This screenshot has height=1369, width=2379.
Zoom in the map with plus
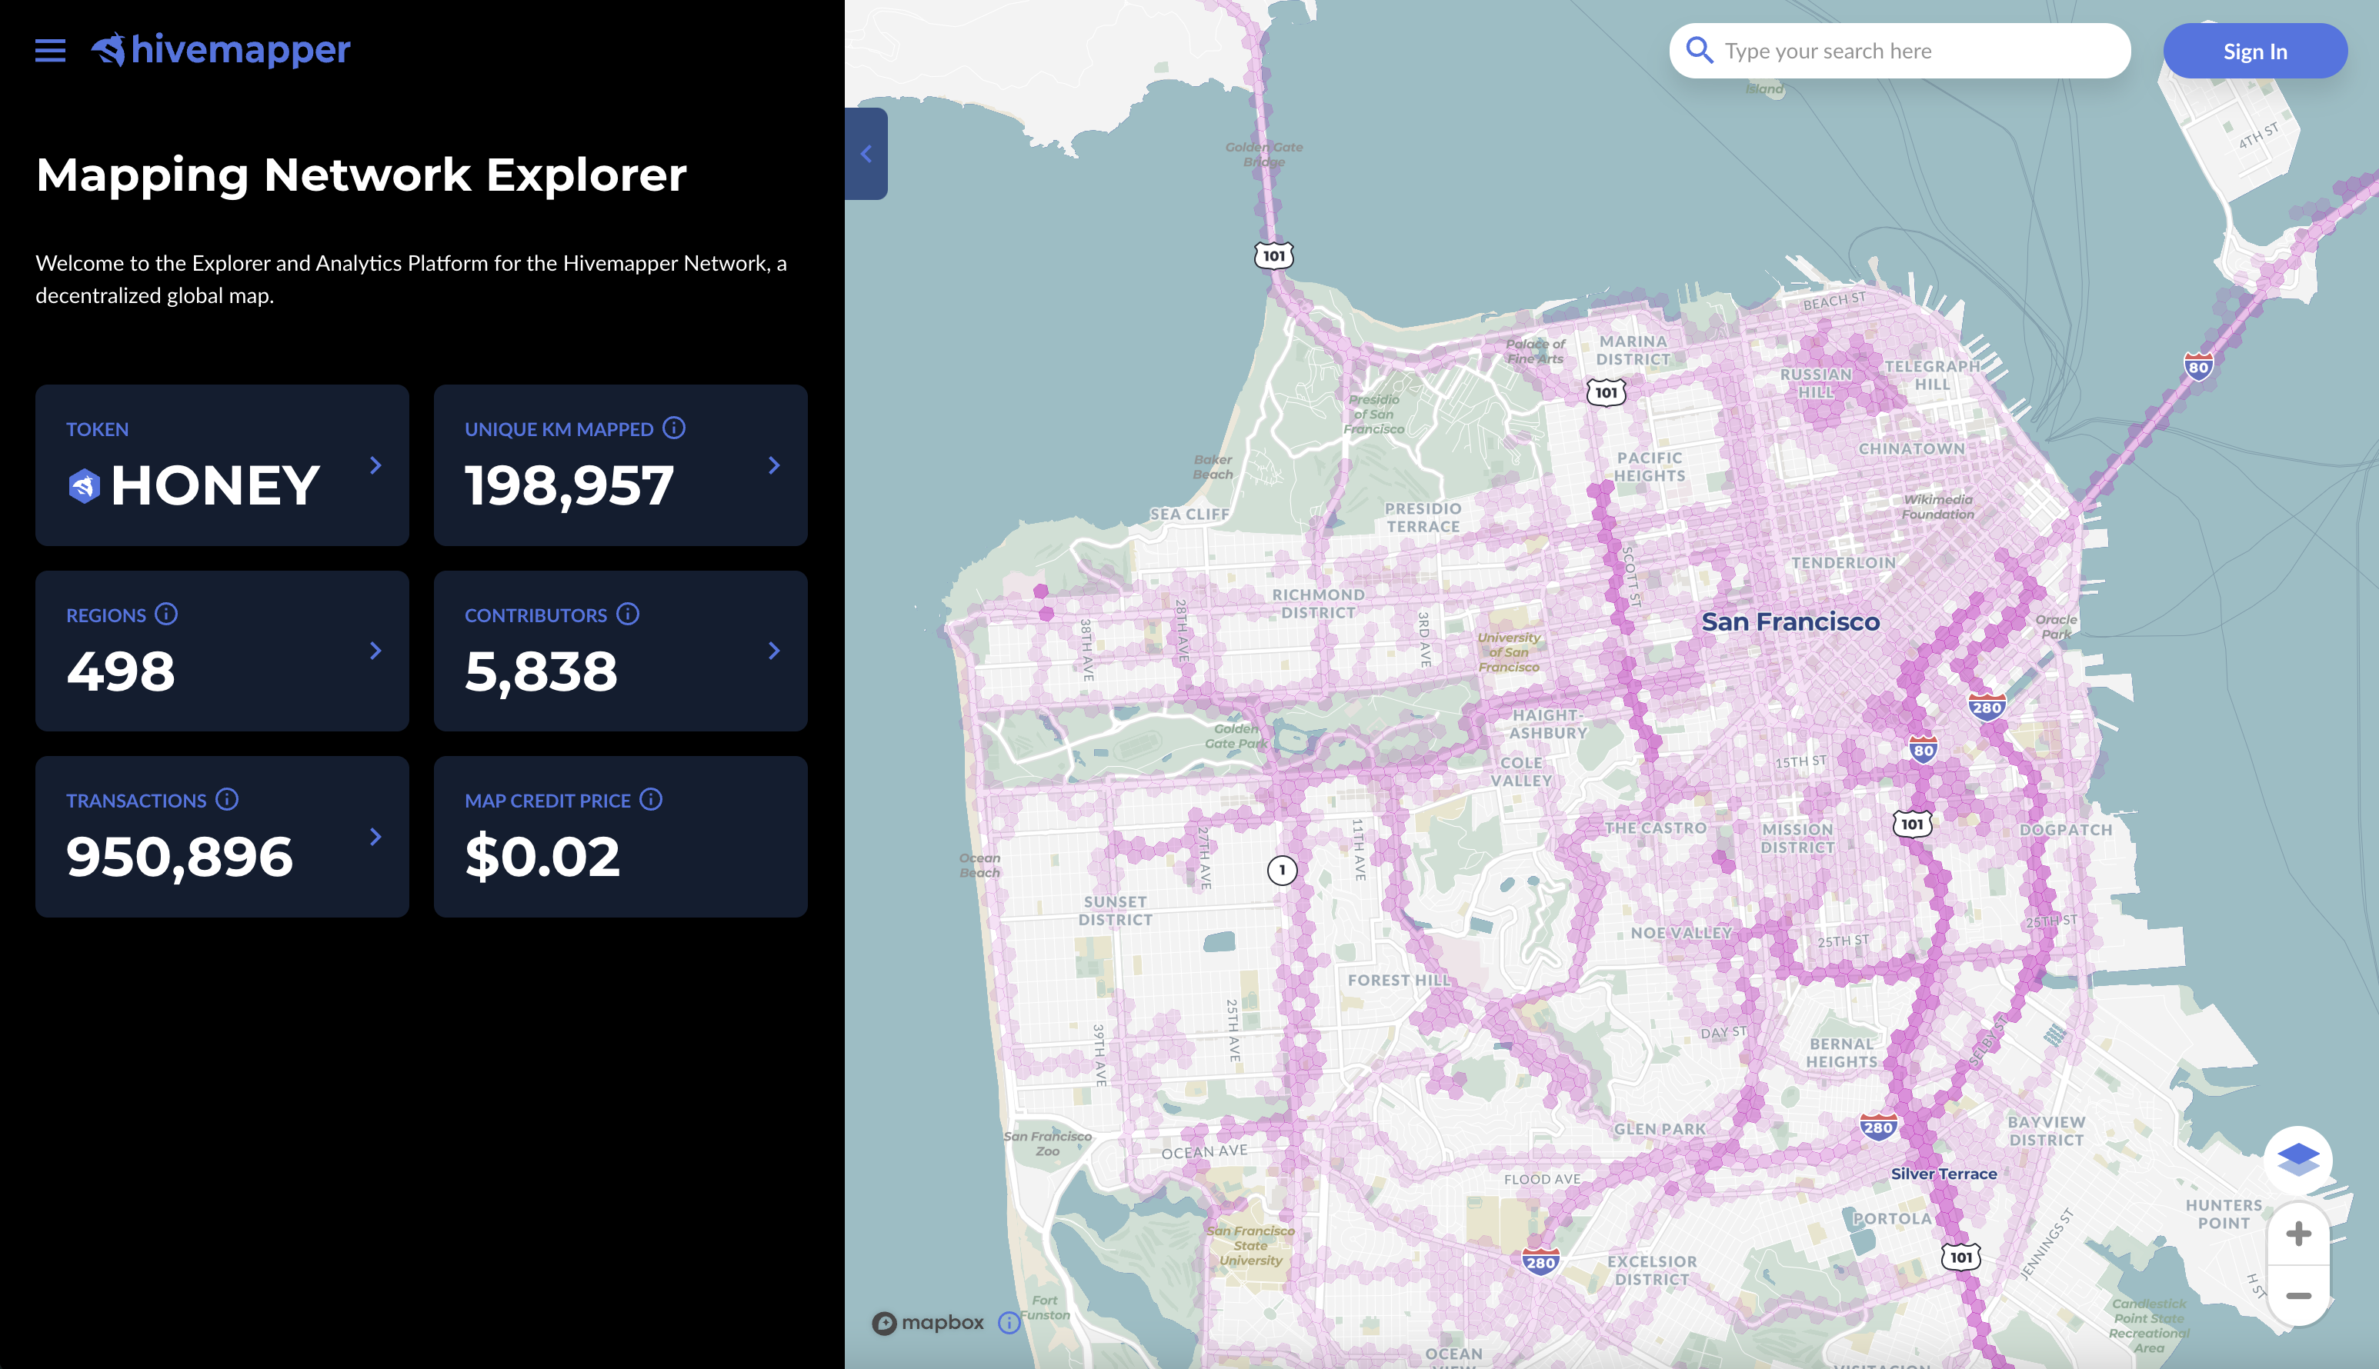point(2297,1234)
